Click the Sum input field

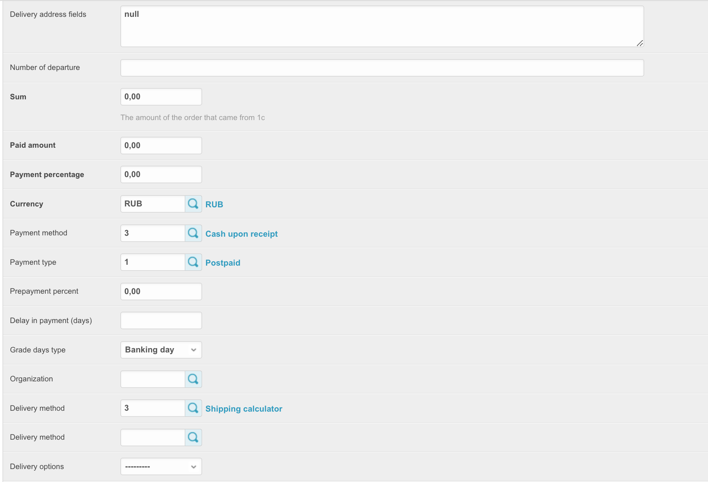point(161,97)
